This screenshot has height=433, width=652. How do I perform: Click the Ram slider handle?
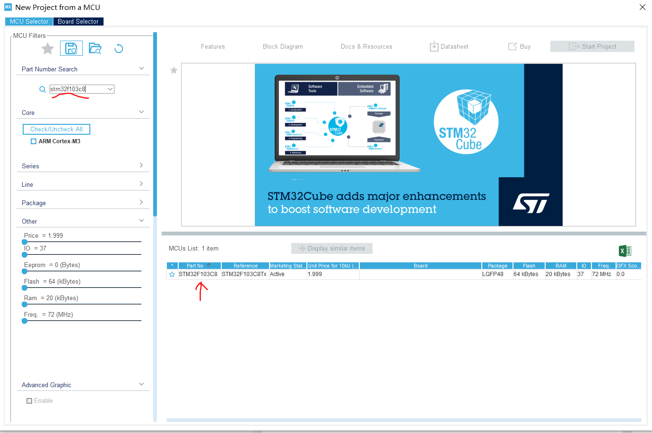25,304
